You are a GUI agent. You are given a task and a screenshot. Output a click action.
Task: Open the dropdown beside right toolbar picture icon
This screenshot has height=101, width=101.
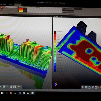(99, 87)
